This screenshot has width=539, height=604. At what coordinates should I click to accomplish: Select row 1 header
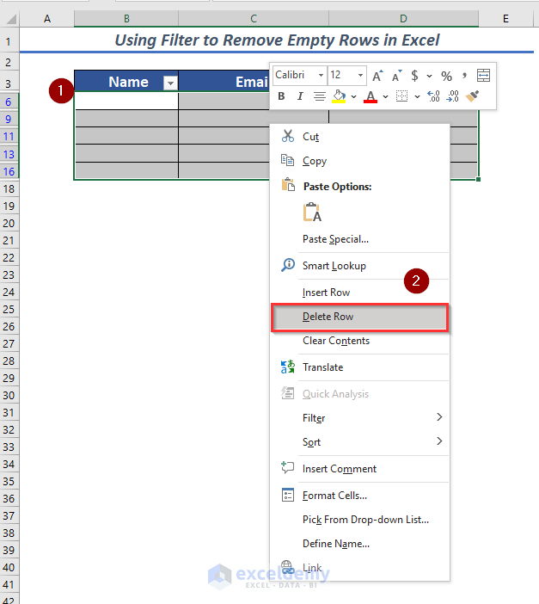pyautogui.click(x=9, y=41)
